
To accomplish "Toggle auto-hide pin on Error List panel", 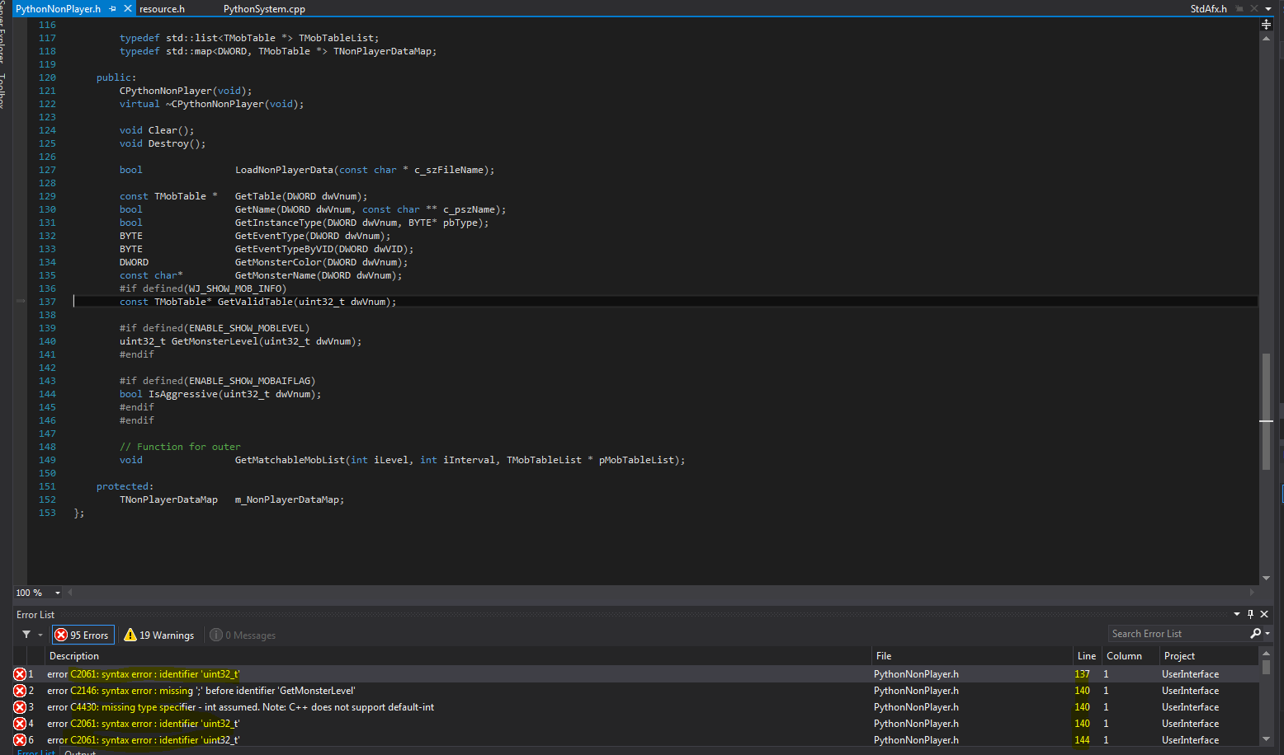I will click(x=1250, y=614).
